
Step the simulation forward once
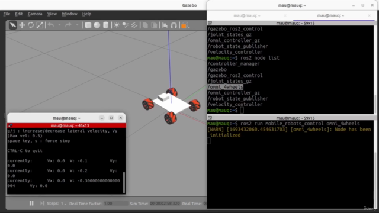(x=42, y=204)
